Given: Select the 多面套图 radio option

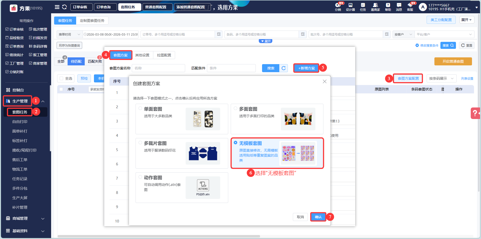Looking at the screenshot, I should coord(235,108).
